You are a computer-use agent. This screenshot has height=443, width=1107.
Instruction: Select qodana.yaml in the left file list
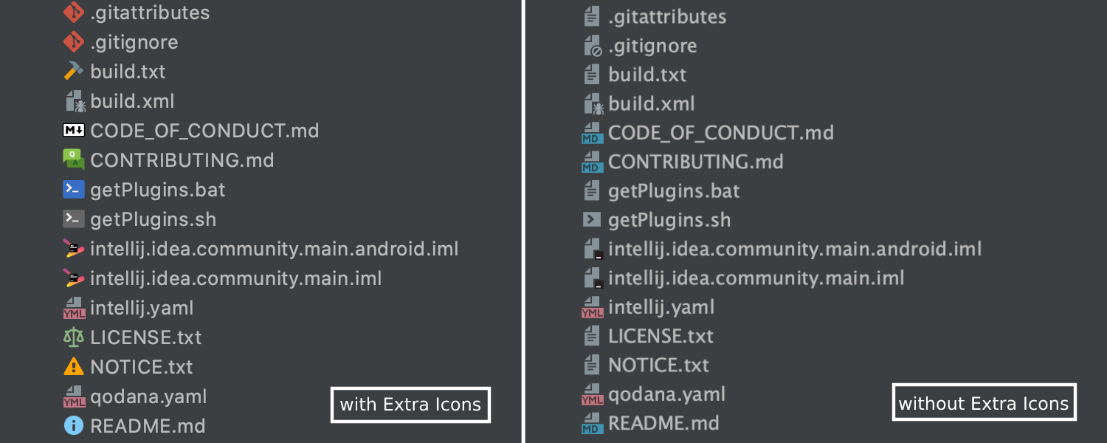(x=149, y=396)
